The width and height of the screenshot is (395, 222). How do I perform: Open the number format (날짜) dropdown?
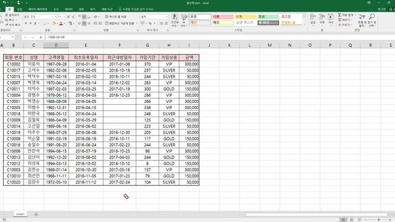[x=167, y=17]
